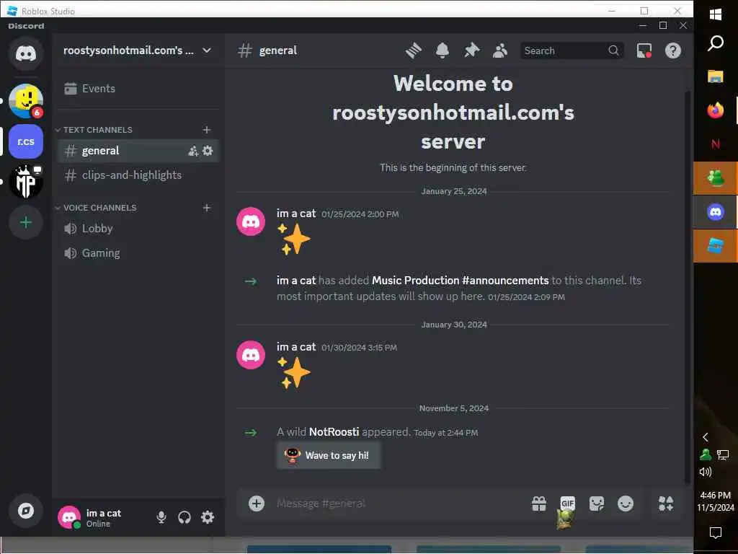Screen dimensions: 738x554
Task: Open Discord direct messages home icon
Action: point(25,53)
